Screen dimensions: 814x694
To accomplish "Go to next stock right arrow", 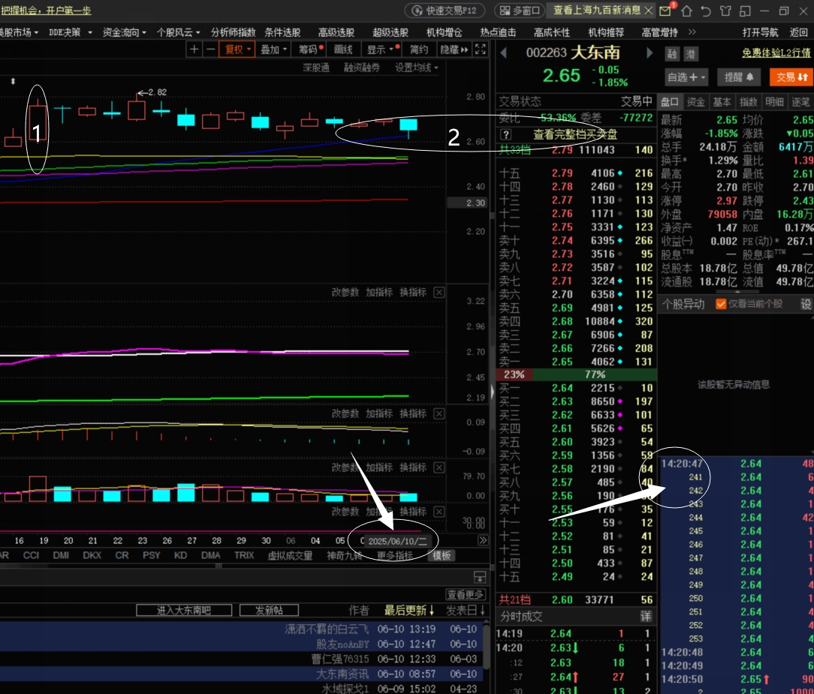I will point(649,53).
